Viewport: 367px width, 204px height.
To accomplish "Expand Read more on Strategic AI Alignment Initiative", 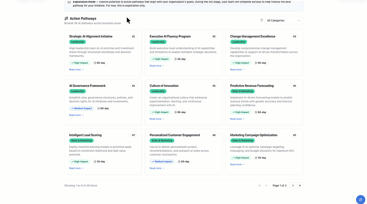I will [x=76, y=70].
